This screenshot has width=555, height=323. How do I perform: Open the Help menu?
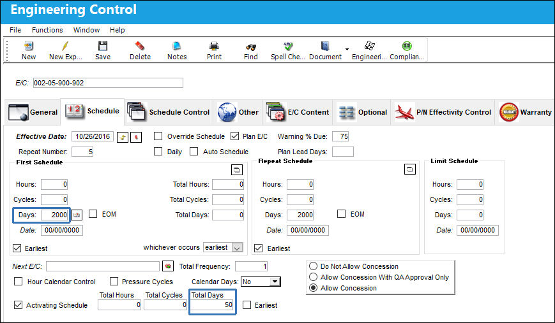coord(117,30)
